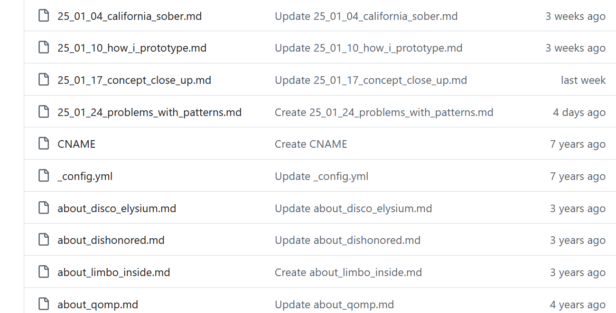Click file icon next to 25_01_24_problems_with_patterns.md
The image size is (616, 313).
pos(44,112)
